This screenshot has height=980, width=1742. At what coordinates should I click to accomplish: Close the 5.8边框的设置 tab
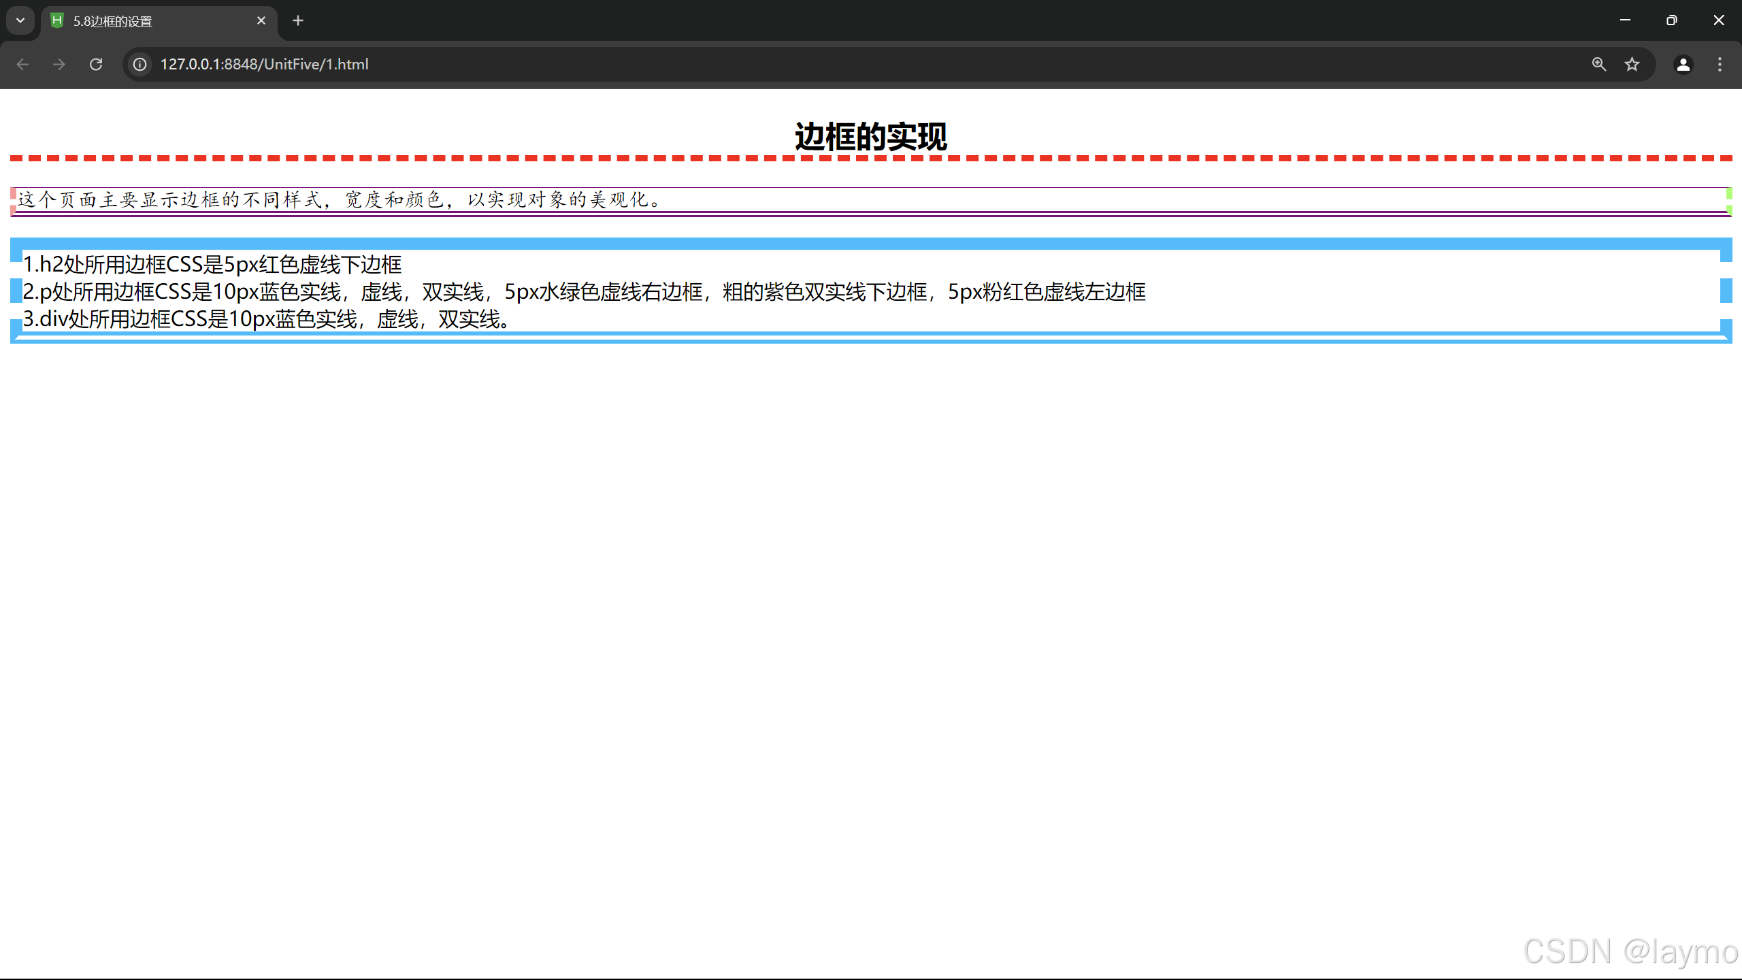261,20
